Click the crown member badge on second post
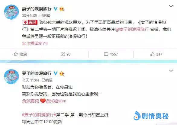Image resolution: width=177 pixels, height=125 pixels. [x=62, y=73]
